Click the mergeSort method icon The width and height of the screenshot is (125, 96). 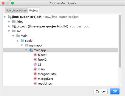(35, 79)
